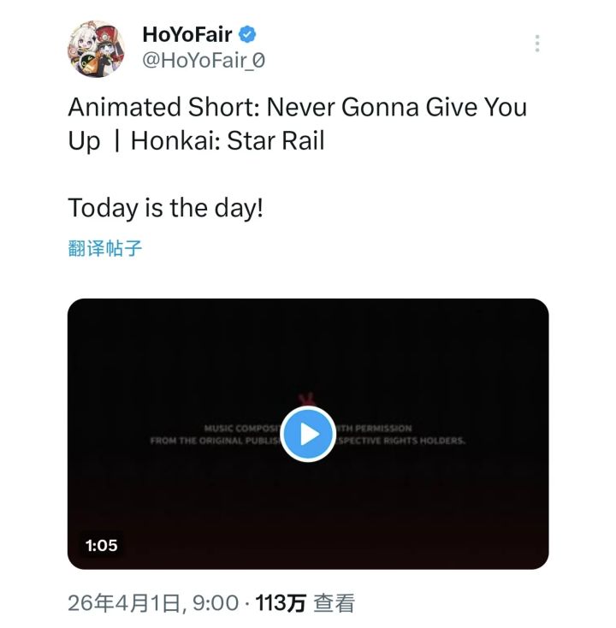This screenshot has width=616, height=628.
Task: Click the HoYoFair display name
Action: (187, 35)
